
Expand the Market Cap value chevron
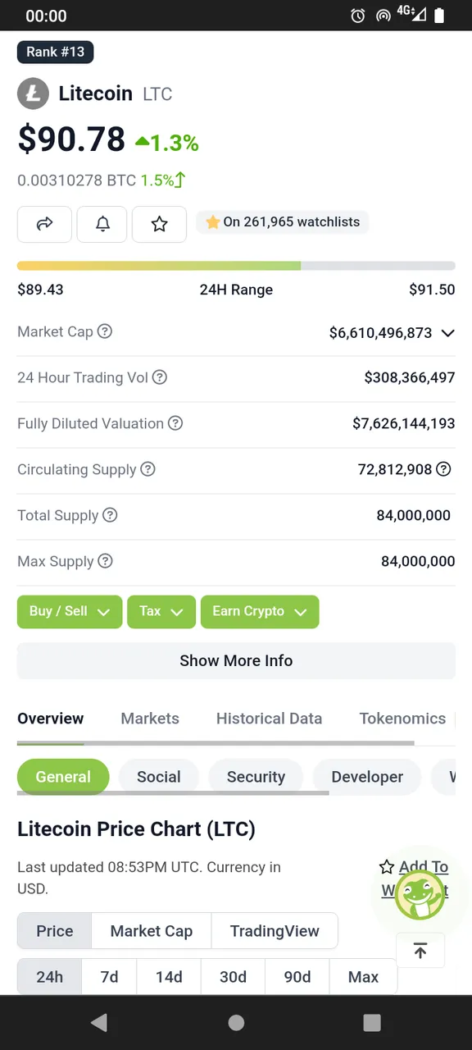447,333
